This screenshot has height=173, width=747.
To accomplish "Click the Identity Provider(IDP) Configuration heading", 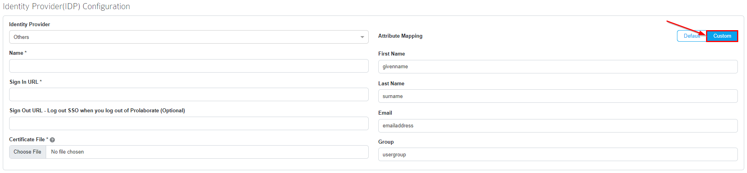I will click(x=66, y=6).
